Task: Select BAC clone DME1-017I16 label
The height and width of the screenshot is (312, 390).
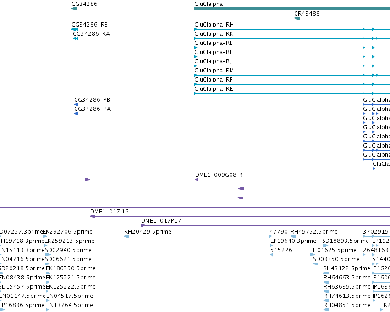Action: pos(110,212)
